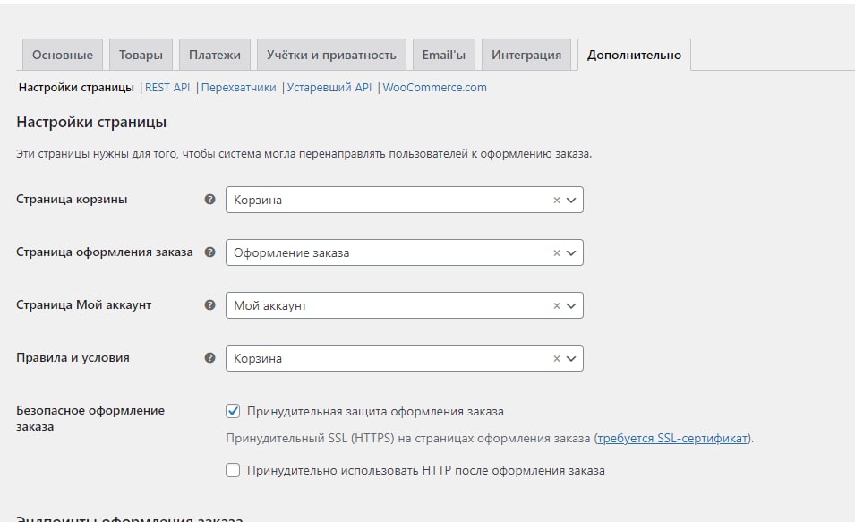Click help icon beside Правила и условия
Screen dimensions: 855x522
pos(209,358)
